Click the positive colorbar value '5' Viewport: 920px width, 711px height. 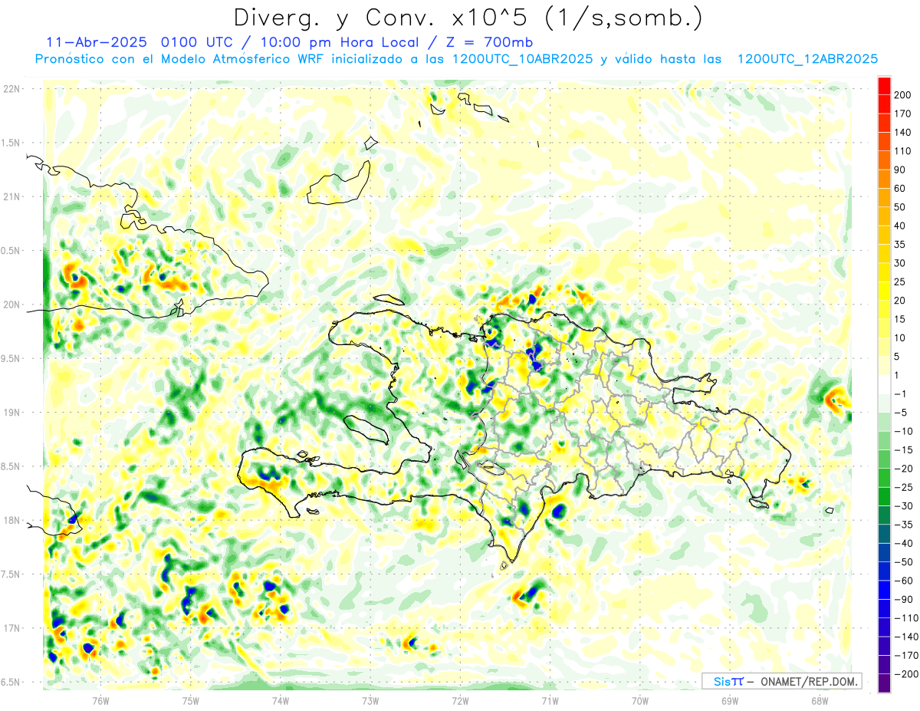click(898, 357)
